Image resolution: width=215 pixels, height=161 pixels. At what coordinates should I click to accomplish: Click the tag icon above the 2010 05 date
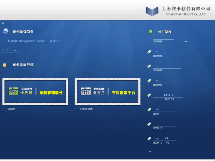[x=149, y=81]
